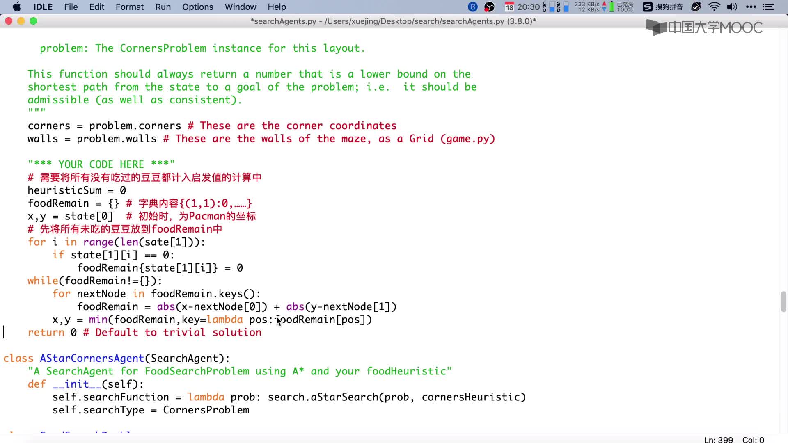Click 'Ln: 399' status bar entry
This screenshot has height=443, width=788.
point(718,440)
